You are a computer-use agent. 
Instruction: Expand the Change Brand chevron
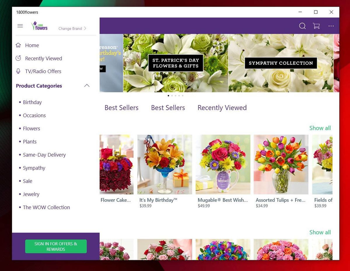85,28
